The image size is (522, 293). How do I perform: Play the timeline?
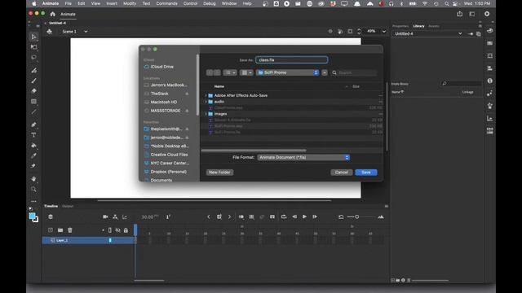304,216
